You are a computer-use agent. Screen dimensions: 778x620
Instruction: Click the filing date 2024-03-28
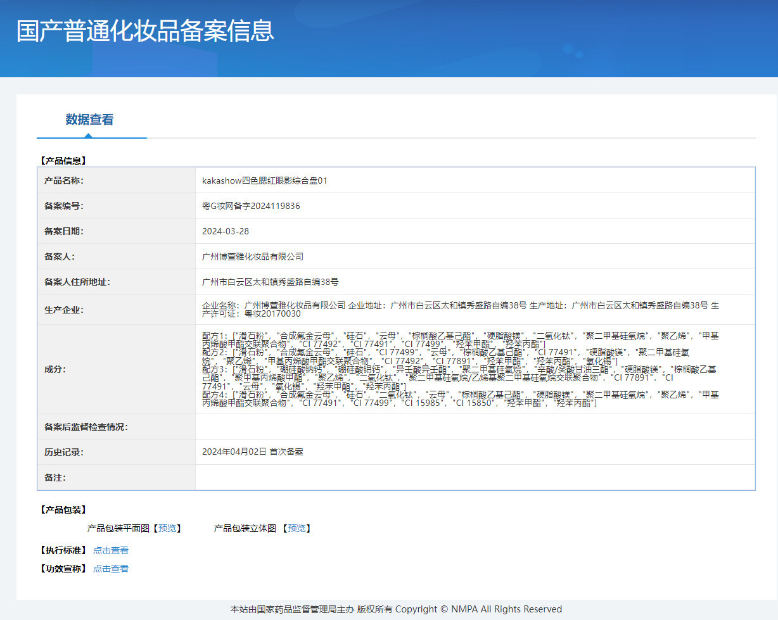click(x=226, y=231)
